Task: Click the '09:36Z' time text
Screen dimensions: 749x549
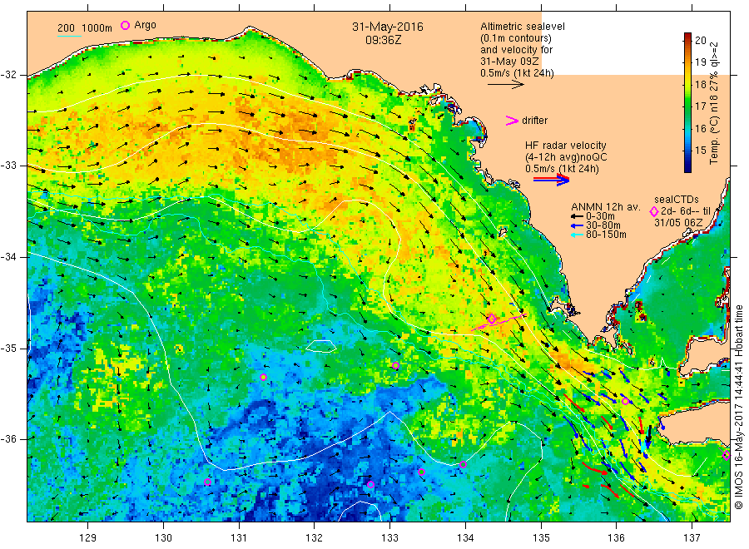Action: pyautogui.click(x=383, y=40)
